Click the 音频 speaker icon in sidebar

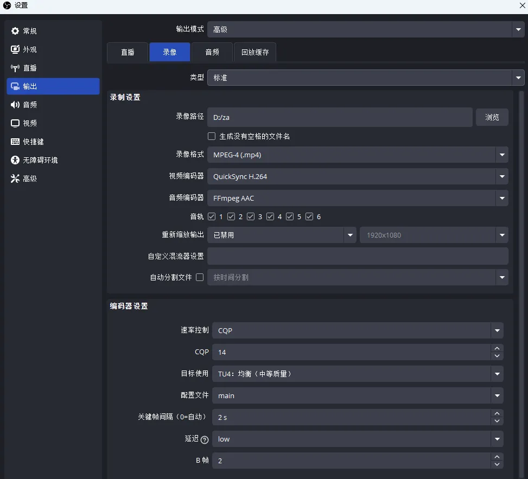(15, 105)
